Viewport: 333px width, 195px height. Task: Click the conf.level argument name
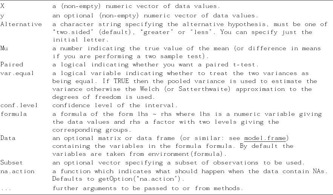tap(19, 105)
